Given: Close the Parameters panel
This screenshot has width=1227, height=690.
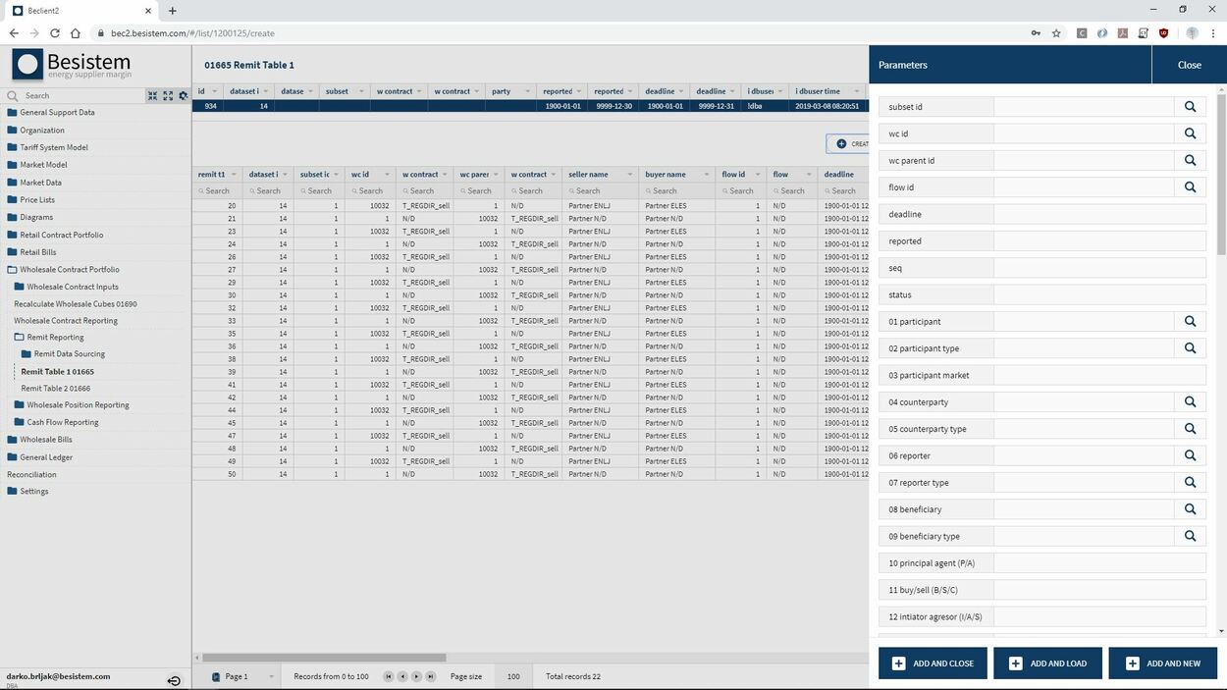Looking at the screenshot, I should (1189, 65).
